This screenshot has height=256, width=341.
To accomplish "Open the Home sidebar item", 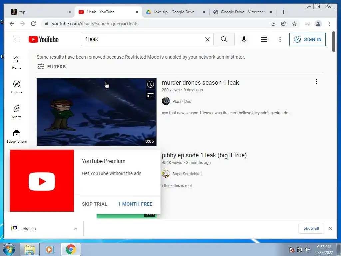I will (17, 63).
